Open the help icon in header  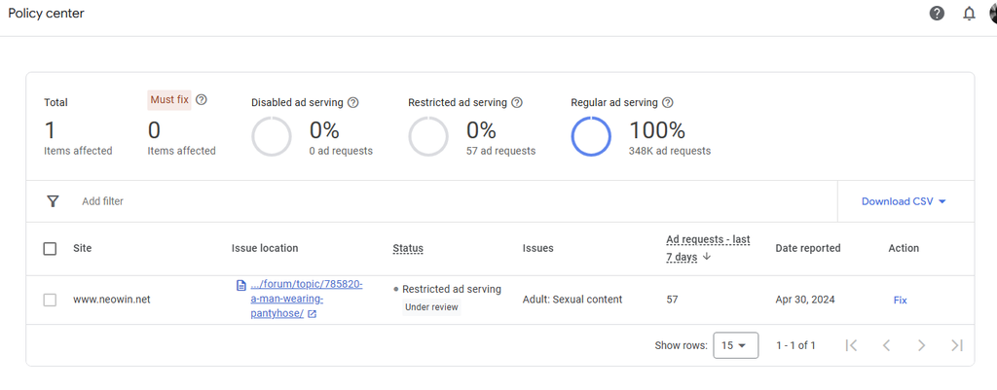pos(937,14)
